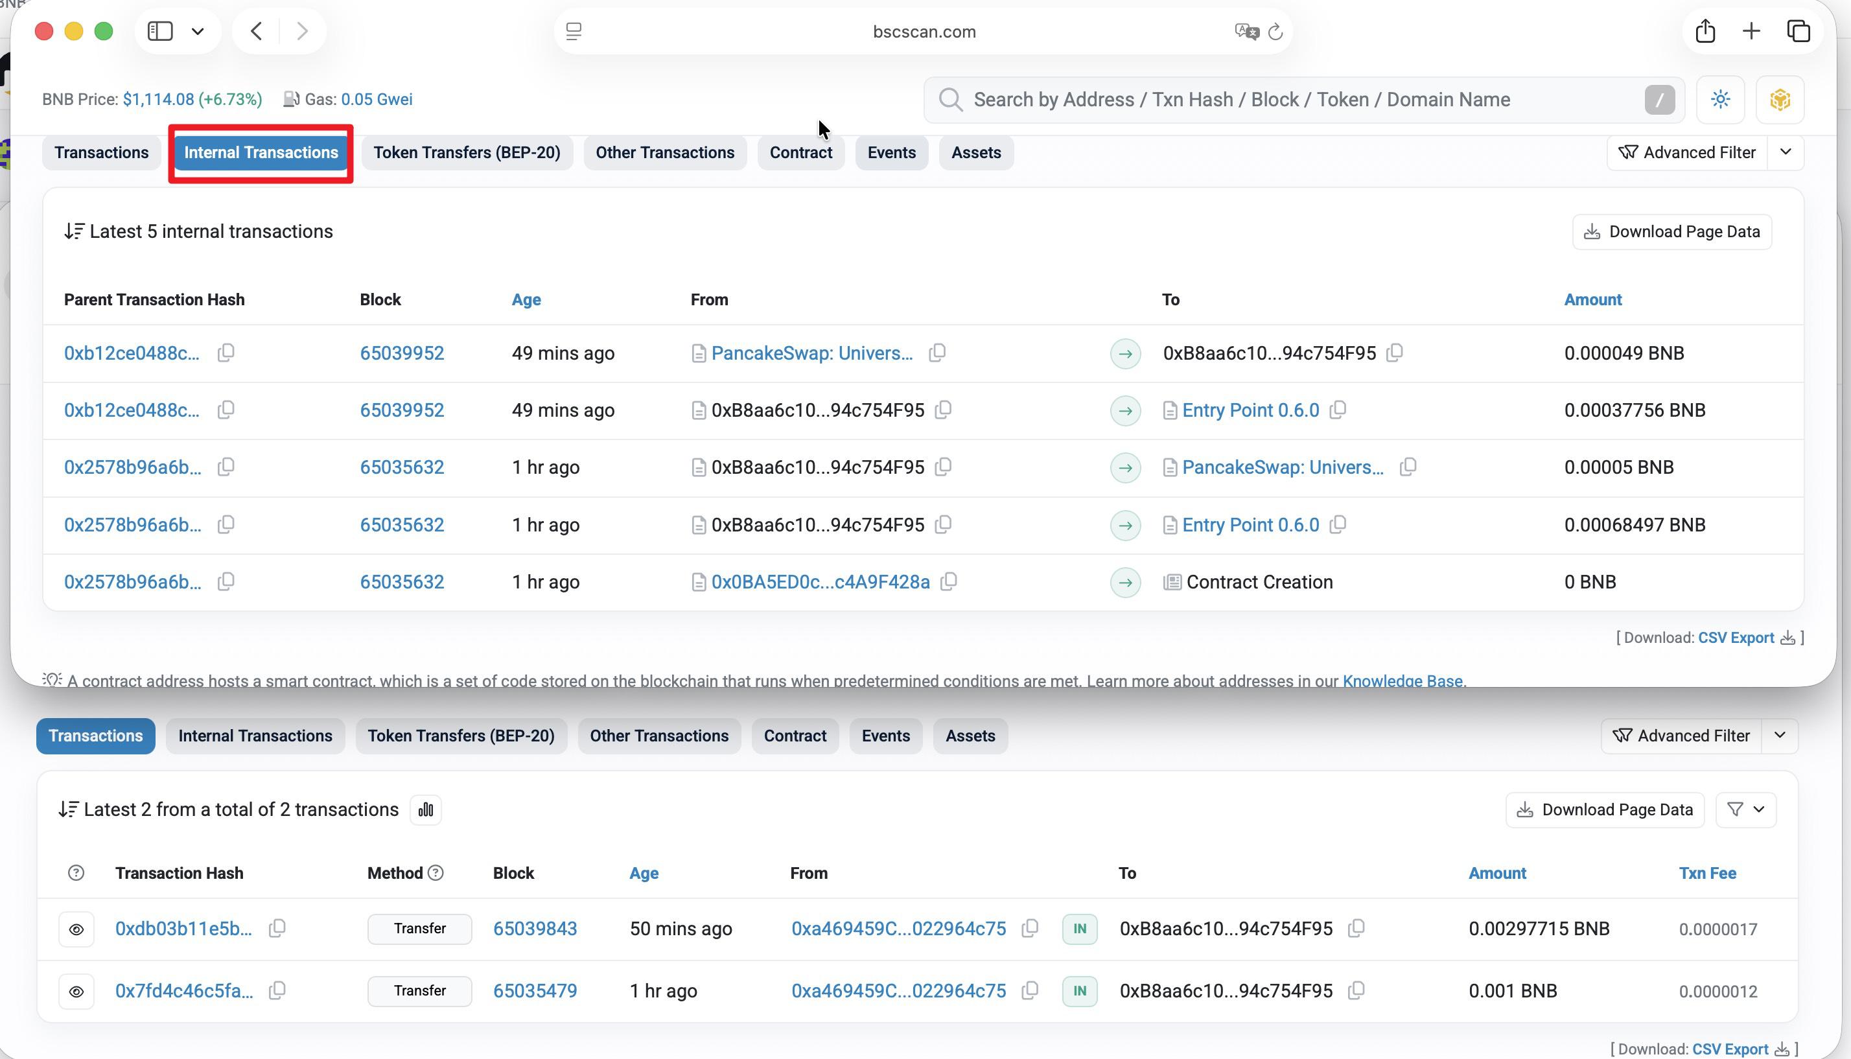Expand the Safari sidebar chevron menu

(x=198, y=31)
